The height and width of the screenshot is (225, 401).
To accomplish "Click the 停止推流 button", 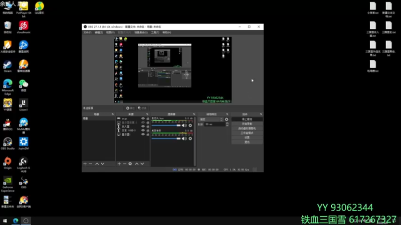I will point(247,119).
